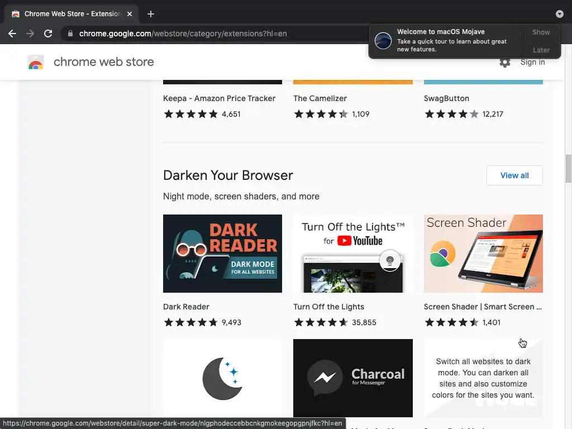Screen dimensions: 572x429
Task: Click the 1,109 ratings count for The Camelizer
Action: (x=361, y=114)
